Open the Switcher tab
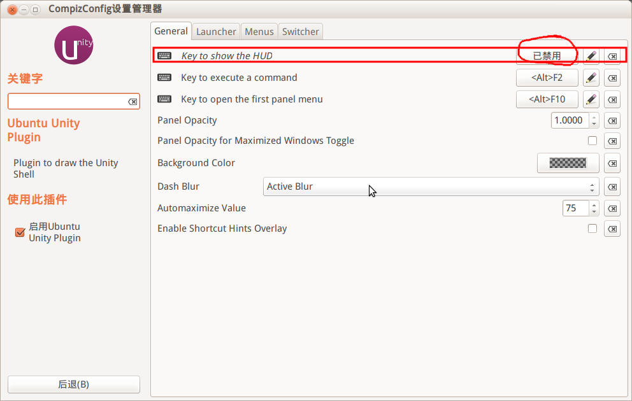Screen dimensions: 632x401 [300, 31]
